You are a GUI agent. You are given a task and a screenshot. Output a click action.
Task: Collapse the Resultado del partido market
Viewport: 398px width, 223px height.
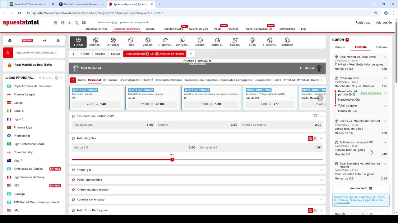(322, 116)
